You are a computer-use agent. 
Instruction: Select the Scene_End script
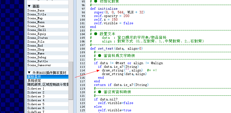(x=48, y=45)
